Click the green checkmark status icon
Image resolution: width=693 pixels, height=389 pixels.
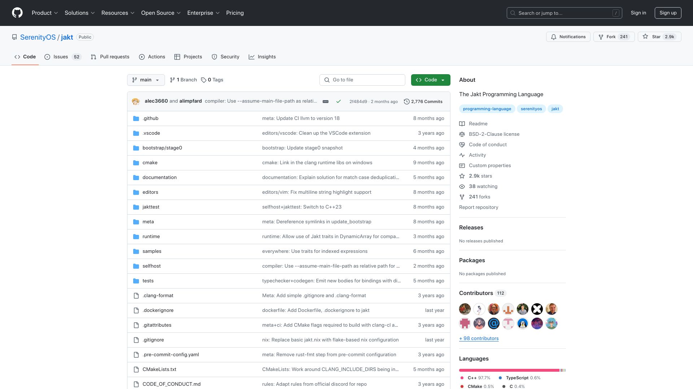coord(339,102)
